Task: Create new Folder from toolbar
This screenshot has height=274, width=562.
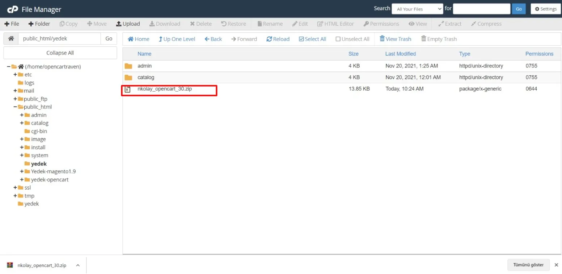Action: pyautogui.click(x=39, y=24)
